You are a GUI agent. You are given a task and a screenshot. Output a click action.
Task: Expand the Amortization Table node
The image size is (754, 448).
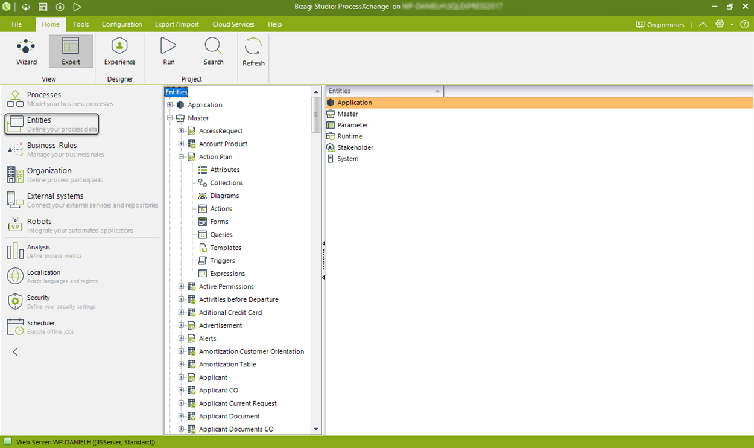point(181,365)
